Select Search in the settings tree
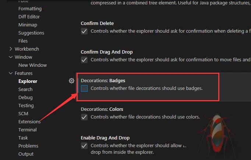This screenshot has height=160, width=251. click(25, 89)
